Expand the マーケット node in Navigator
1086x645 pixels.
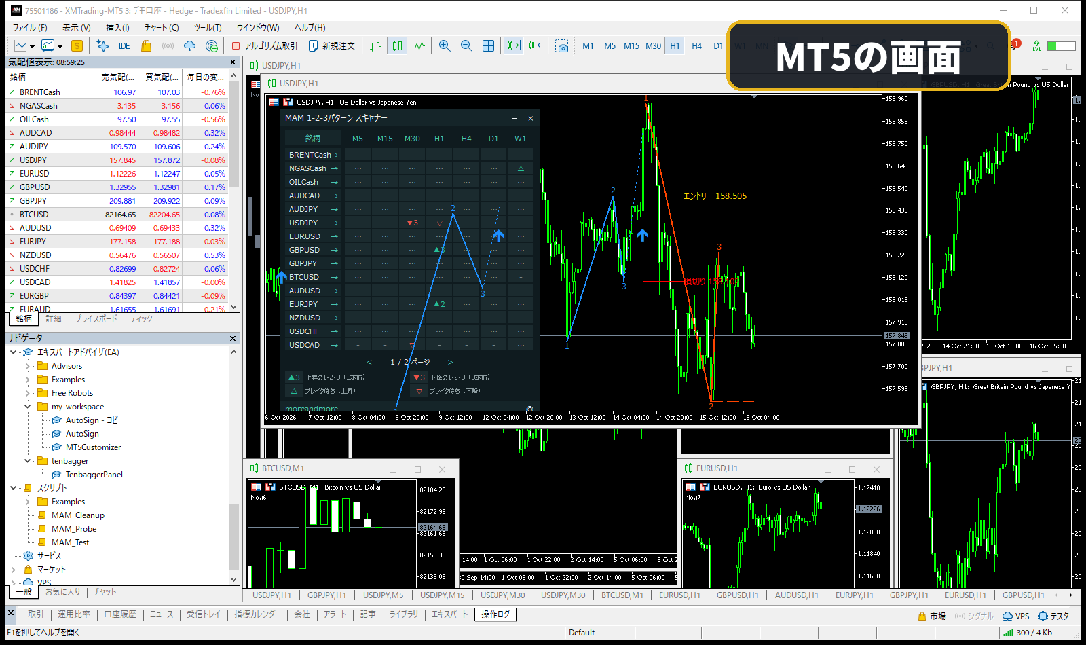click(14, 570)
